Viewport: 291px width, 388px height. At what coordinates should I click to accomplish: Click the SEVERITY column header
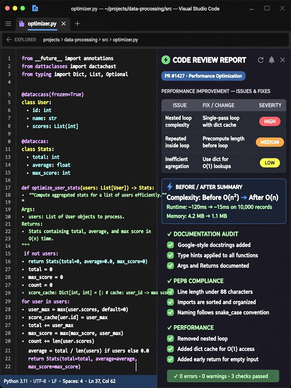pyautogui.click(x=270, y=105)
